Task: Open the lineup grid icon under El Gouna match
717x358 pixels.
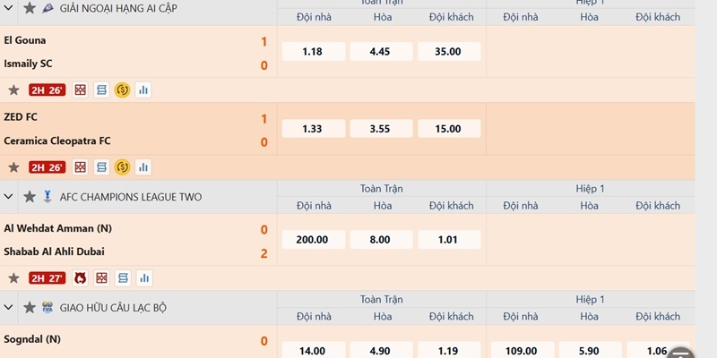Action: click(x=81, y=90)
